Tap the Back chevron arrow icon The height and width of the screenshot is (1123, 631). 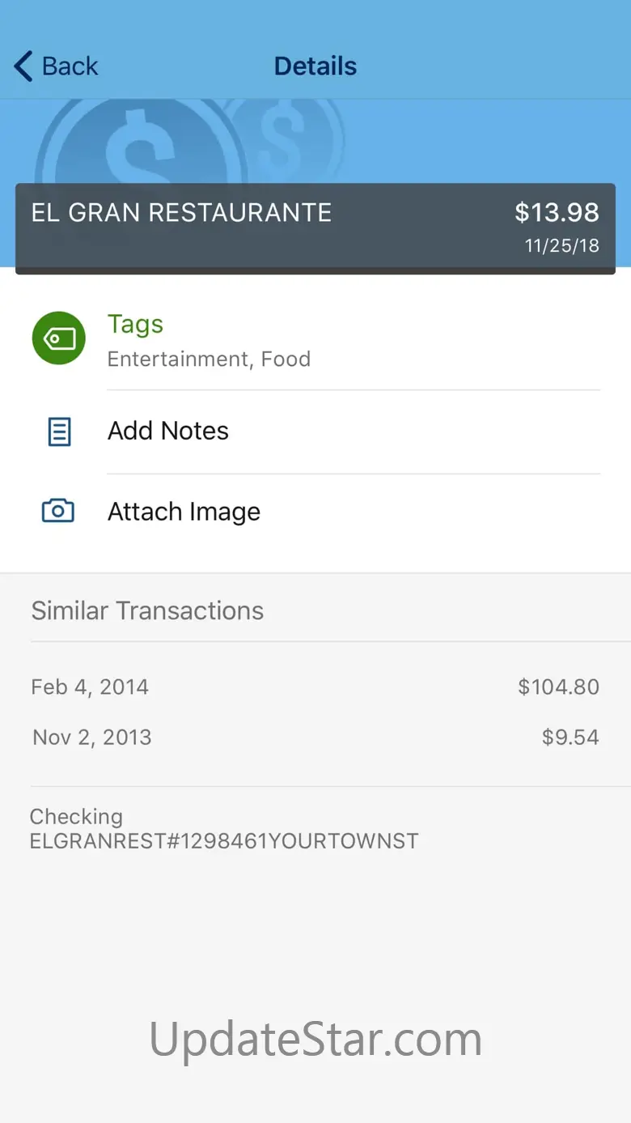point(23,66)
